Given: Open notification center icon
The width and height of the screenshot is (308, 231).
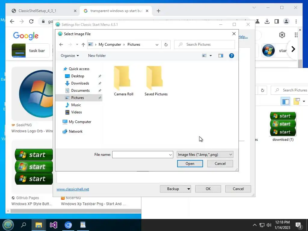Looking at the screenshot, I should pos(299,225).
